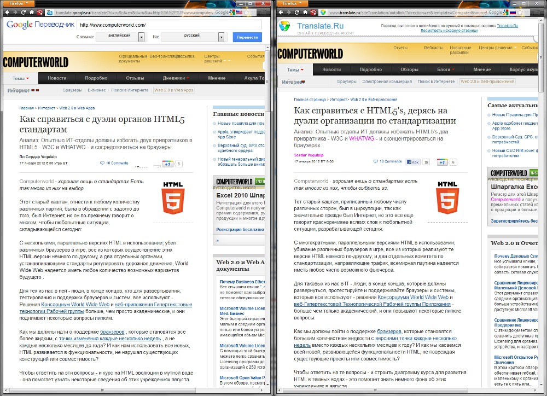Click the Translate.Ru logo icon
The image size is (547, 396).
[285, 26]
